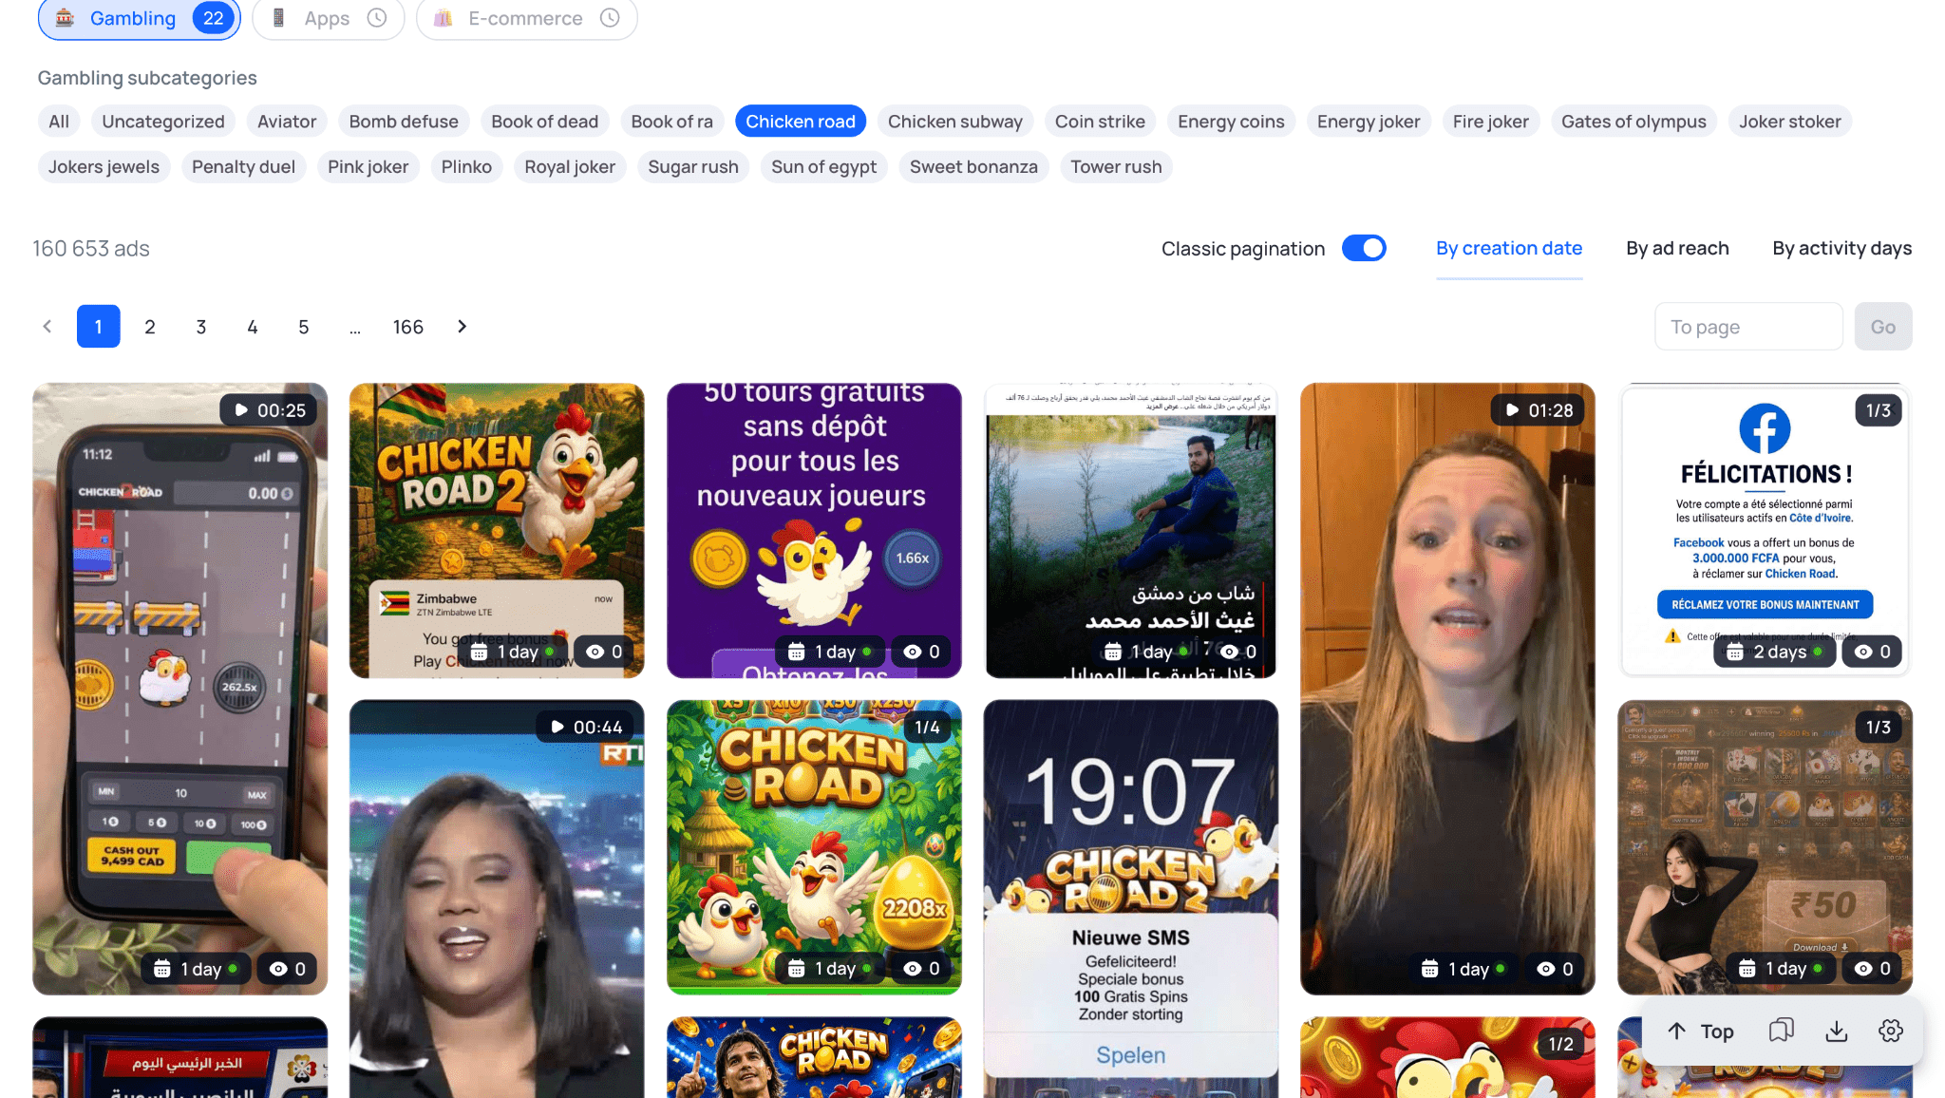
Task: Jump to page 2
Action: 150,327
